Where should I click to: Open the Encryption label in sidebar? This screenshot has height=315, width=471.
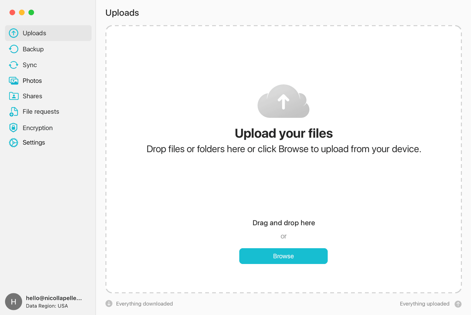(38, 128)
